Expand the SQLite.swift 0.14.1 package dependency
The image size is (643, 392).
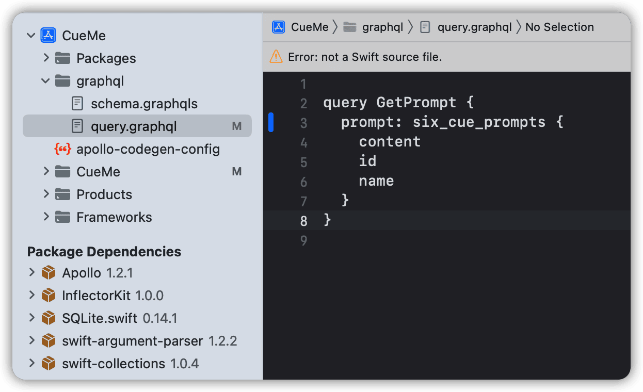pos(31,317)
